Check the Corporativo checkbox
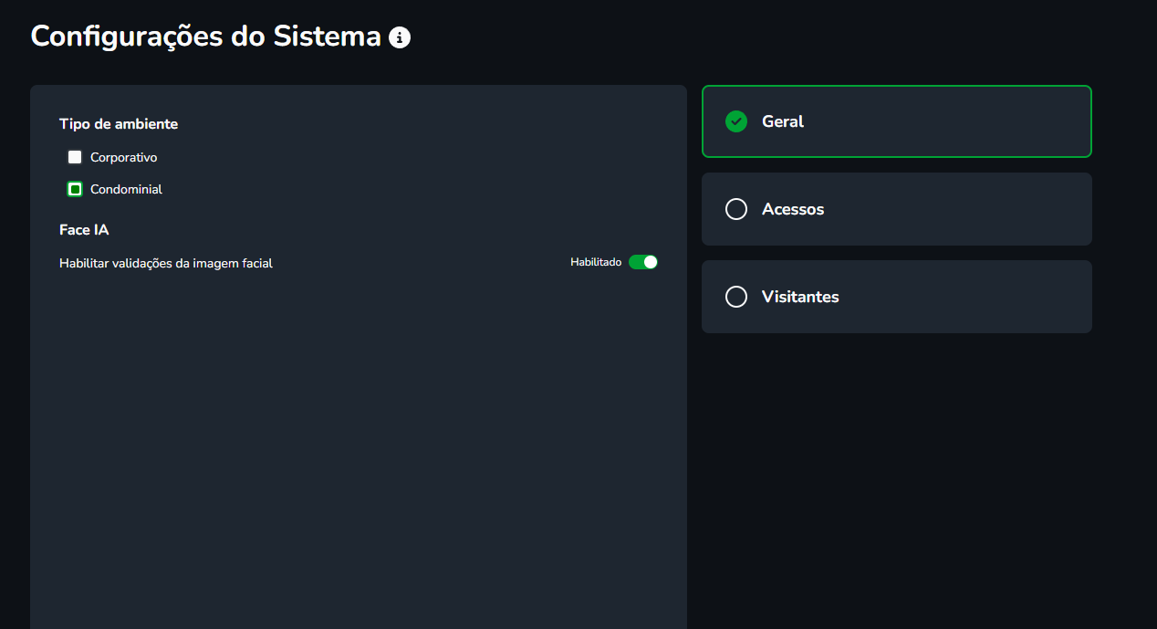Image resolution: width=1157 pixels, height=629 pixels. click(x=75, y=157)
